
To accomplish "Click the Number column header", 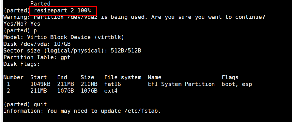I will point(13,77).
